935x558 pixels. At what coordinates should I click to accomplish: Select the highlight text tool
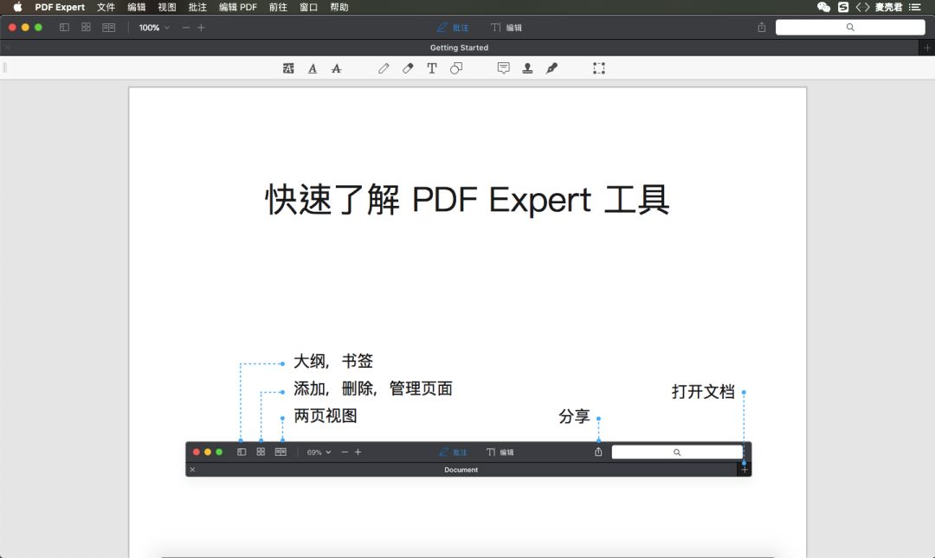(x=288, y=68)
